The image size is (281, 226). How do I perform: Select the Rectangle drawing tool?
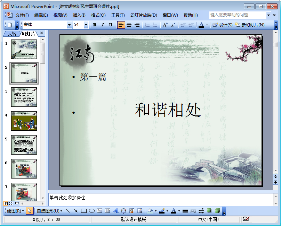pyautogui.click(x=84, y=211)
